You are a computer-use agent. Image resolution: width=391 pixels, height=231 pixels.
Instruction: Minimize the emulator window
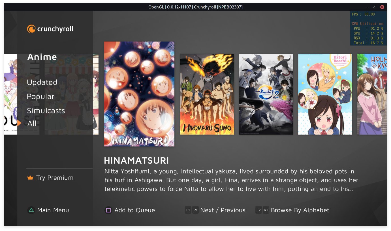366,7
